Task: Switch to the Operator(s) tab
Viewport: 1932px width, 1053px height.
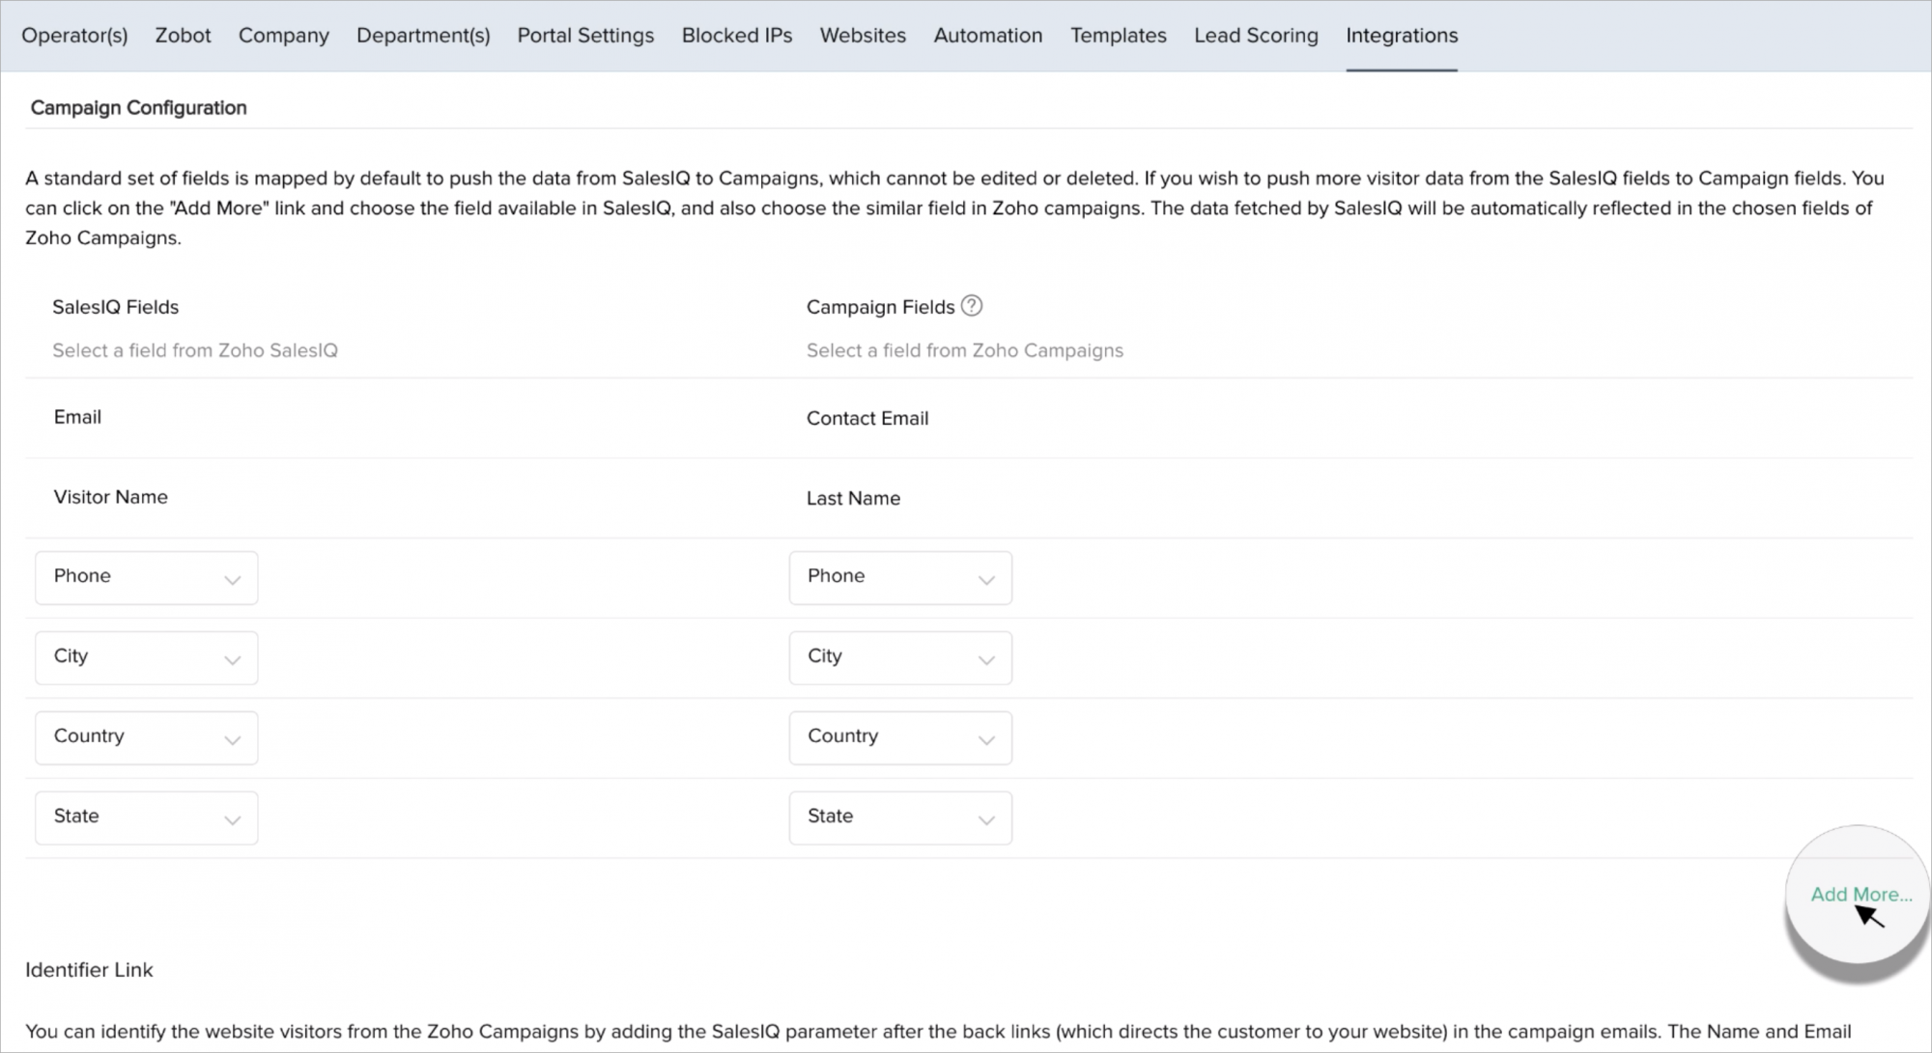Action: point(74,36)
